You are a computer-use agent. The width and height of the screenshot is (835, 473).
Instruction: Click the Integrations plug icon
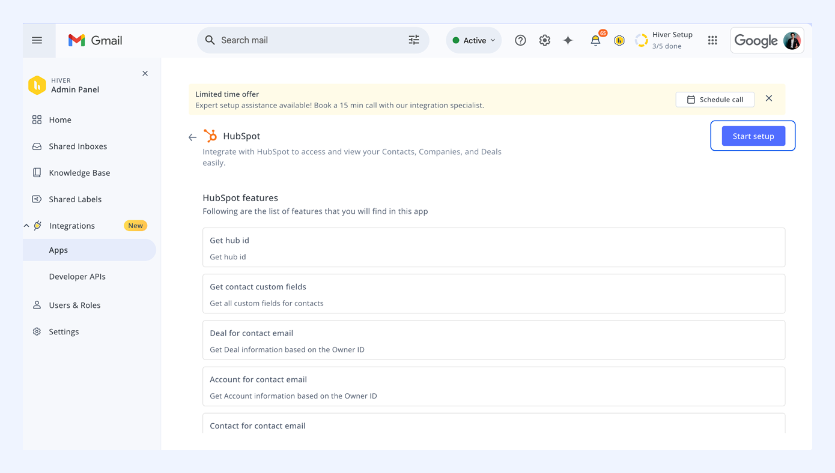[38, 226]
